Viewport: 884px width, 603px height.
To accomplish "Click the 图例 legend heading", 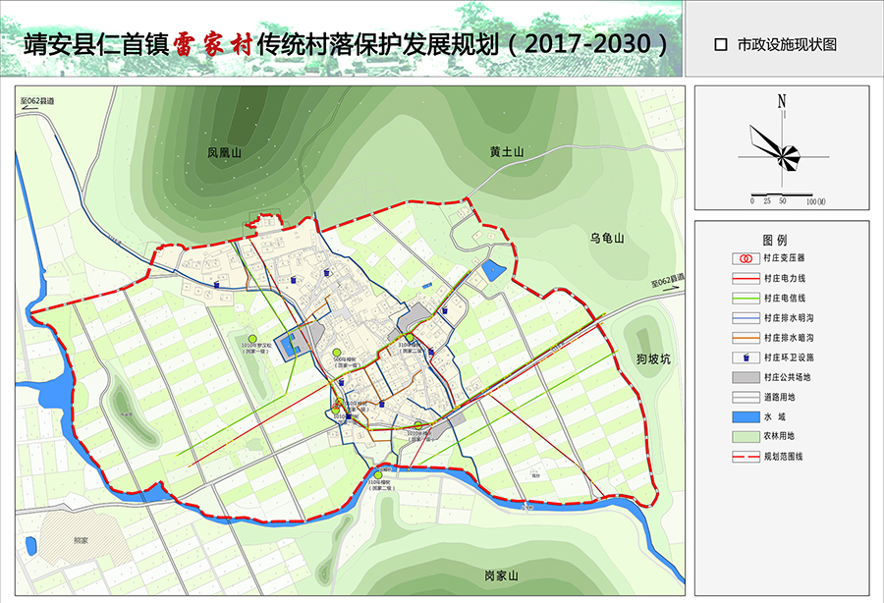I will [775, 240].
